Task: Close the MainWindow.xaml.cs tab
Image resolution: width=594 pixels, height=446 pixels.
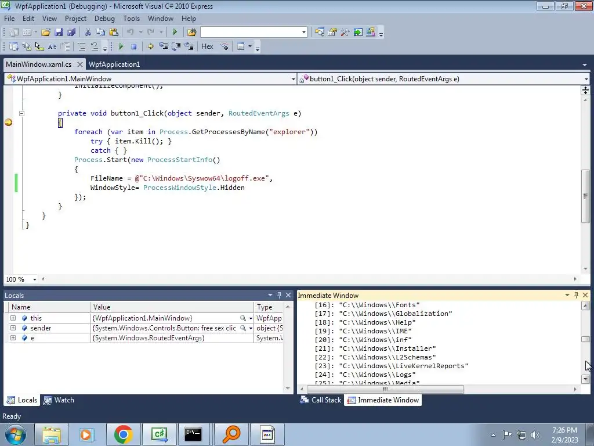Action: click(x=79, y=64)
